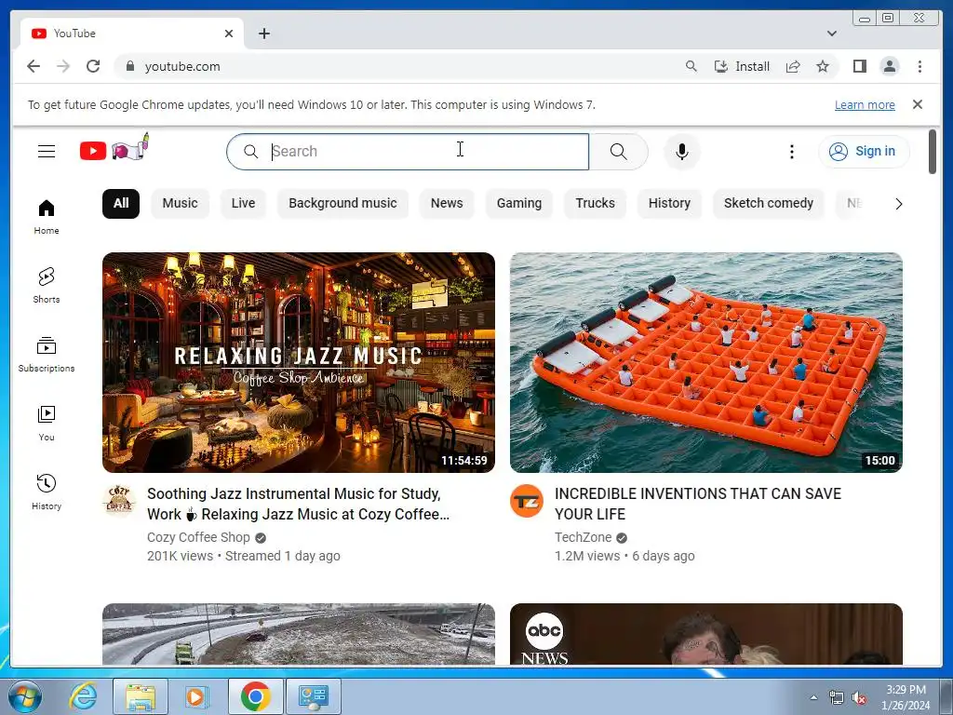Click the browser forward arrow
This screenshot has height=715, width=953.
63,66
